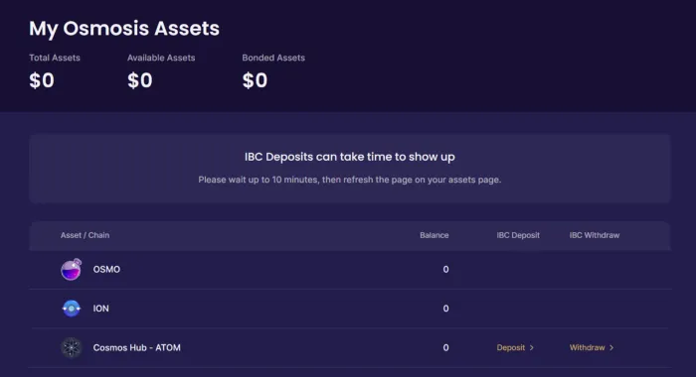Click the IBC Withdraw column header
Image resolution: width=696 pixels, height=377 pixels.
tap(595, 235)
